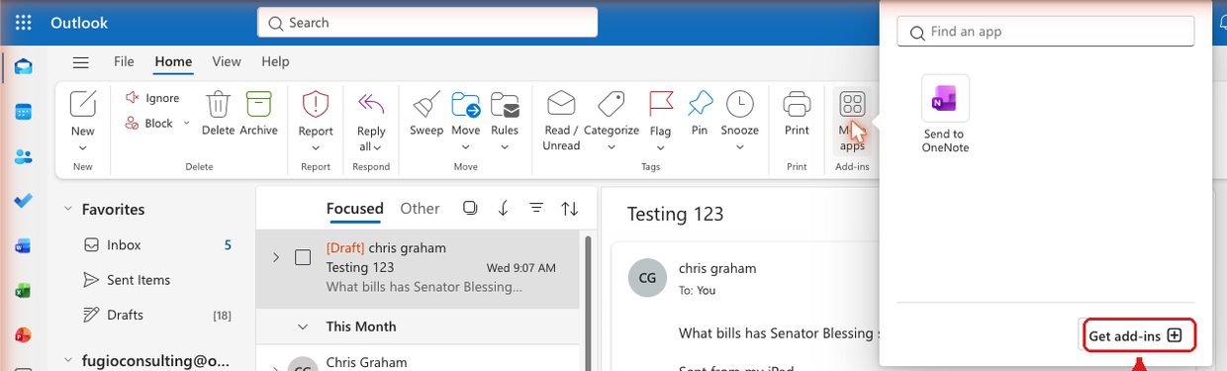
Task: Open the Microsoft 365 app launcher grid
Action: [x=24, y=22]
